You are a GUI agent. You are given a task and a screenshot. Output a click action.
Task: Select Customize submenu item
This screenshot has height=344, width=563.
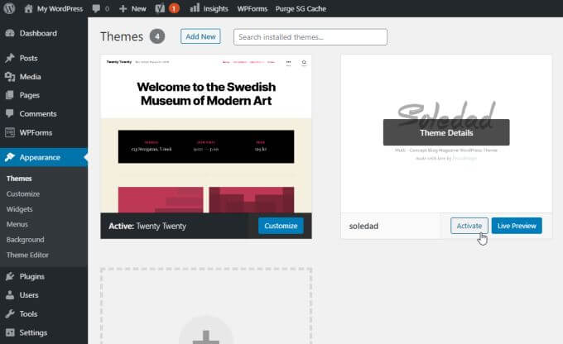coord(23,193)
